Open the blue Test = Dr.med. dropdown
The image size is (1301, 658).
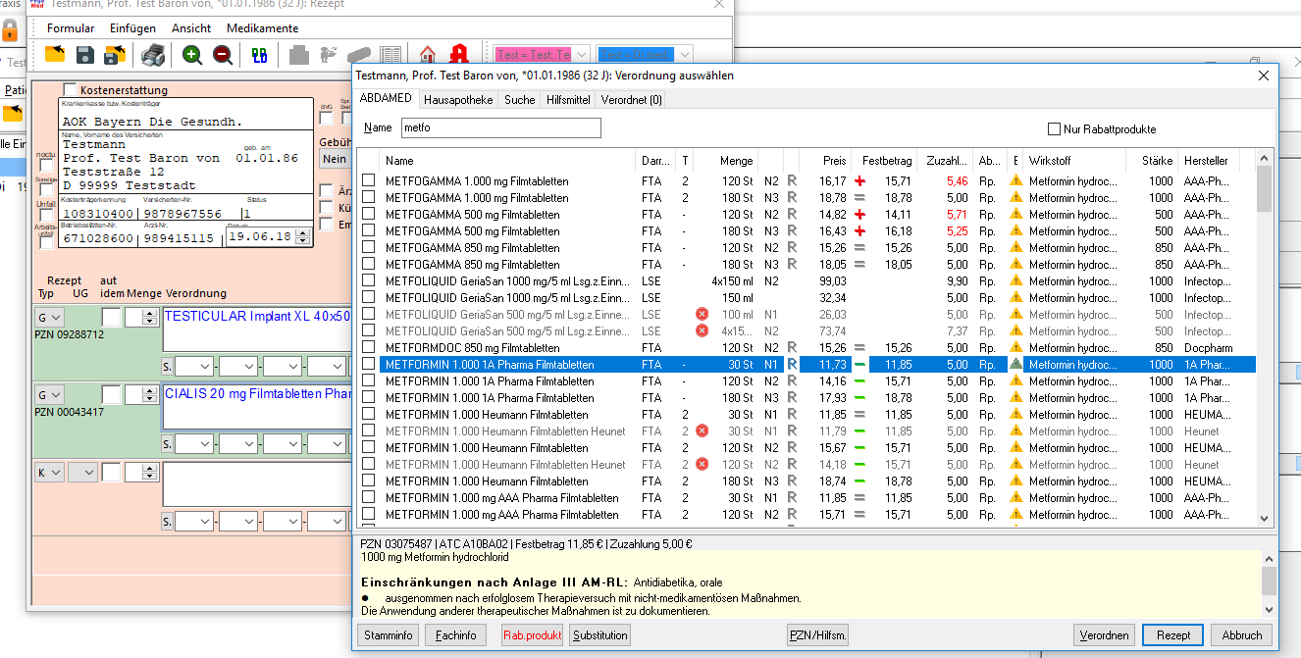pos(645,55)
